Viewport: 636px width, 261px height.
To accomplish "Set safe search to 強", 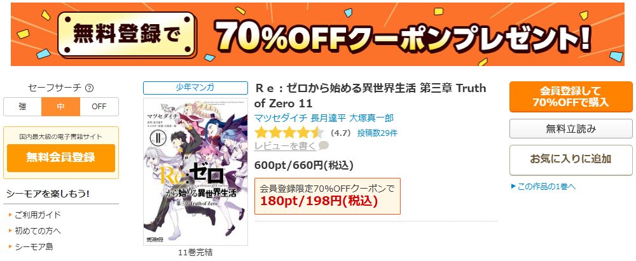I will tap(22, 107).
